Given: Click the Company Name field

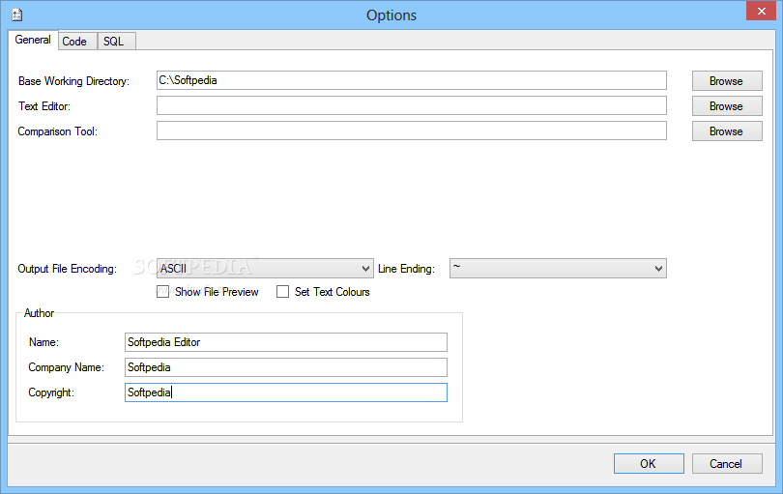Looking at the screenshot, I should coord(285,367).
